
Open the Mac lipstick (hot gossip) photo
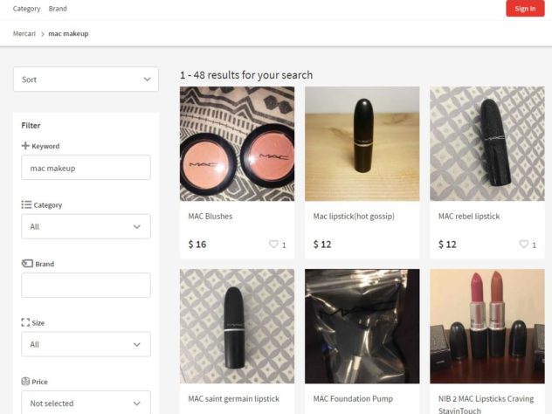coord(362,144)
